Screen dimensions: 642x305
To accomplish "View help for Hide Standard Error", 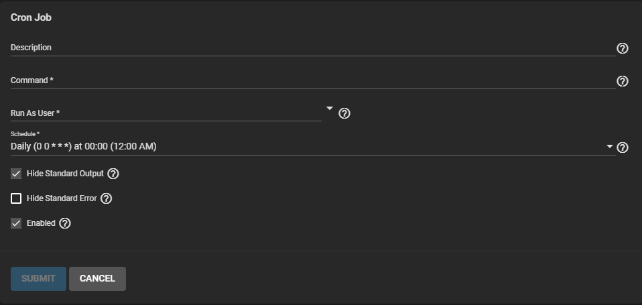I will 106,198.
